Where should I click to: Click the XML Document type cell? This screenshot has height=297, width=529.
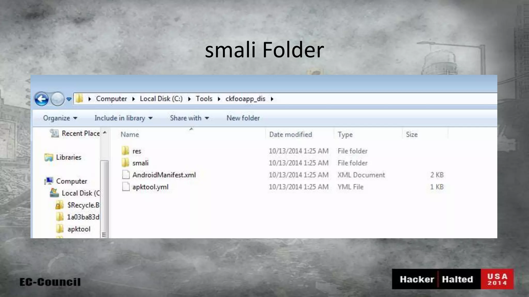click(361, 175)
